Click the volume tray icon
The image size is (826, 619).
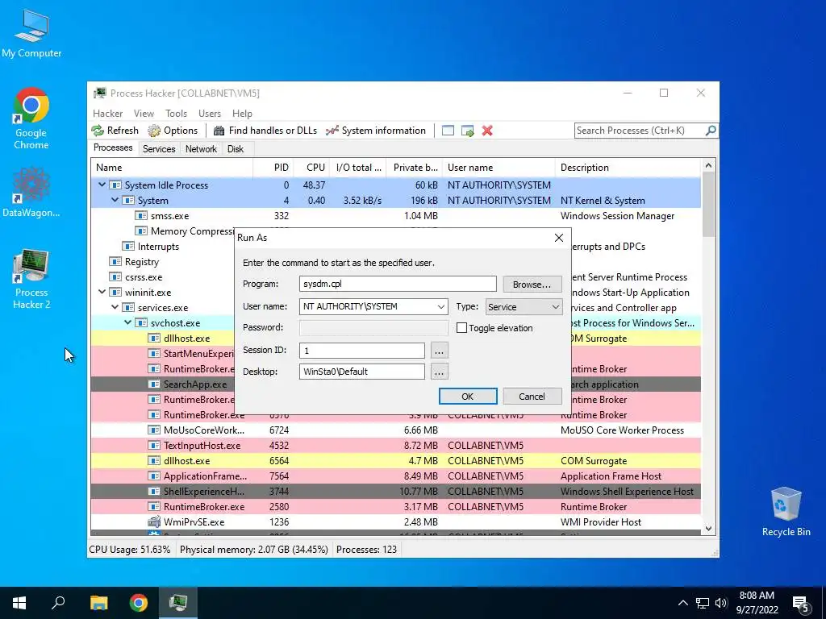coord(721,603)
